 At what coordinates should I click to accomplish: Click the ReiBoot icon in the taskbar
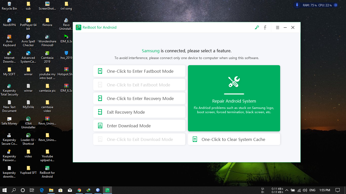(107, 190)
